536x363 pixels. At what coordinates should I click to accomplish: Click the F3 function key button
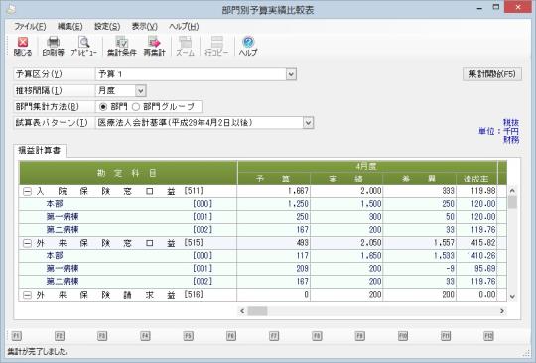102,336
